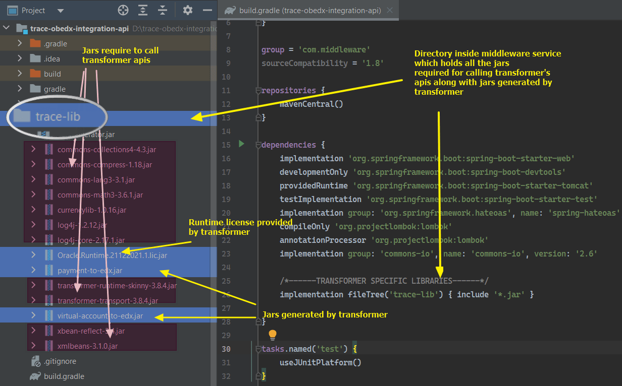Switch to the build.gradle editor tab
Image resolution: width=622 pixels, height=386 pixels.
click(x=310, y=10)
